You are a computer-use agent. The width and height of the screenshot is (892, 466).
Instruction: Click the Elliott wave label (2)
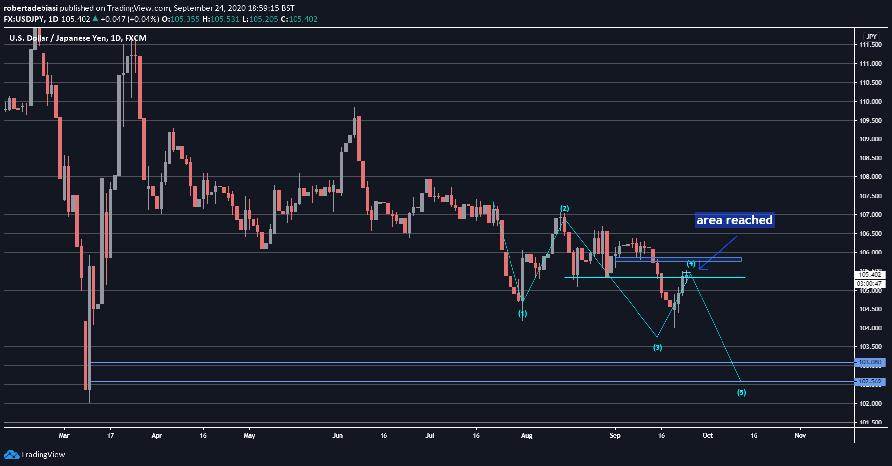pos(564,209)
